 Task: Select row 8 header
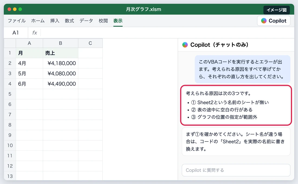(x=10, y=125)
